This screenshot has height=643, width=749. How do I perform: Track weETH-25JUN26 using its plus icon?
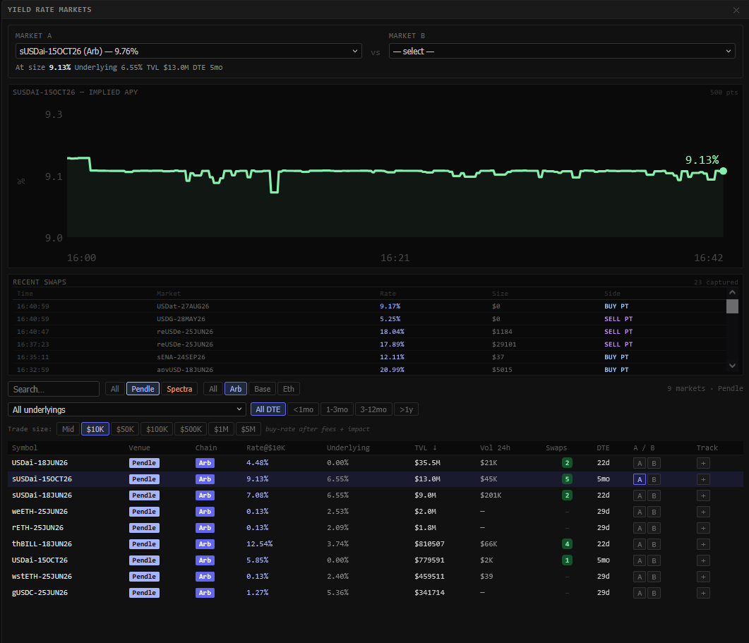tap(703, 512)
